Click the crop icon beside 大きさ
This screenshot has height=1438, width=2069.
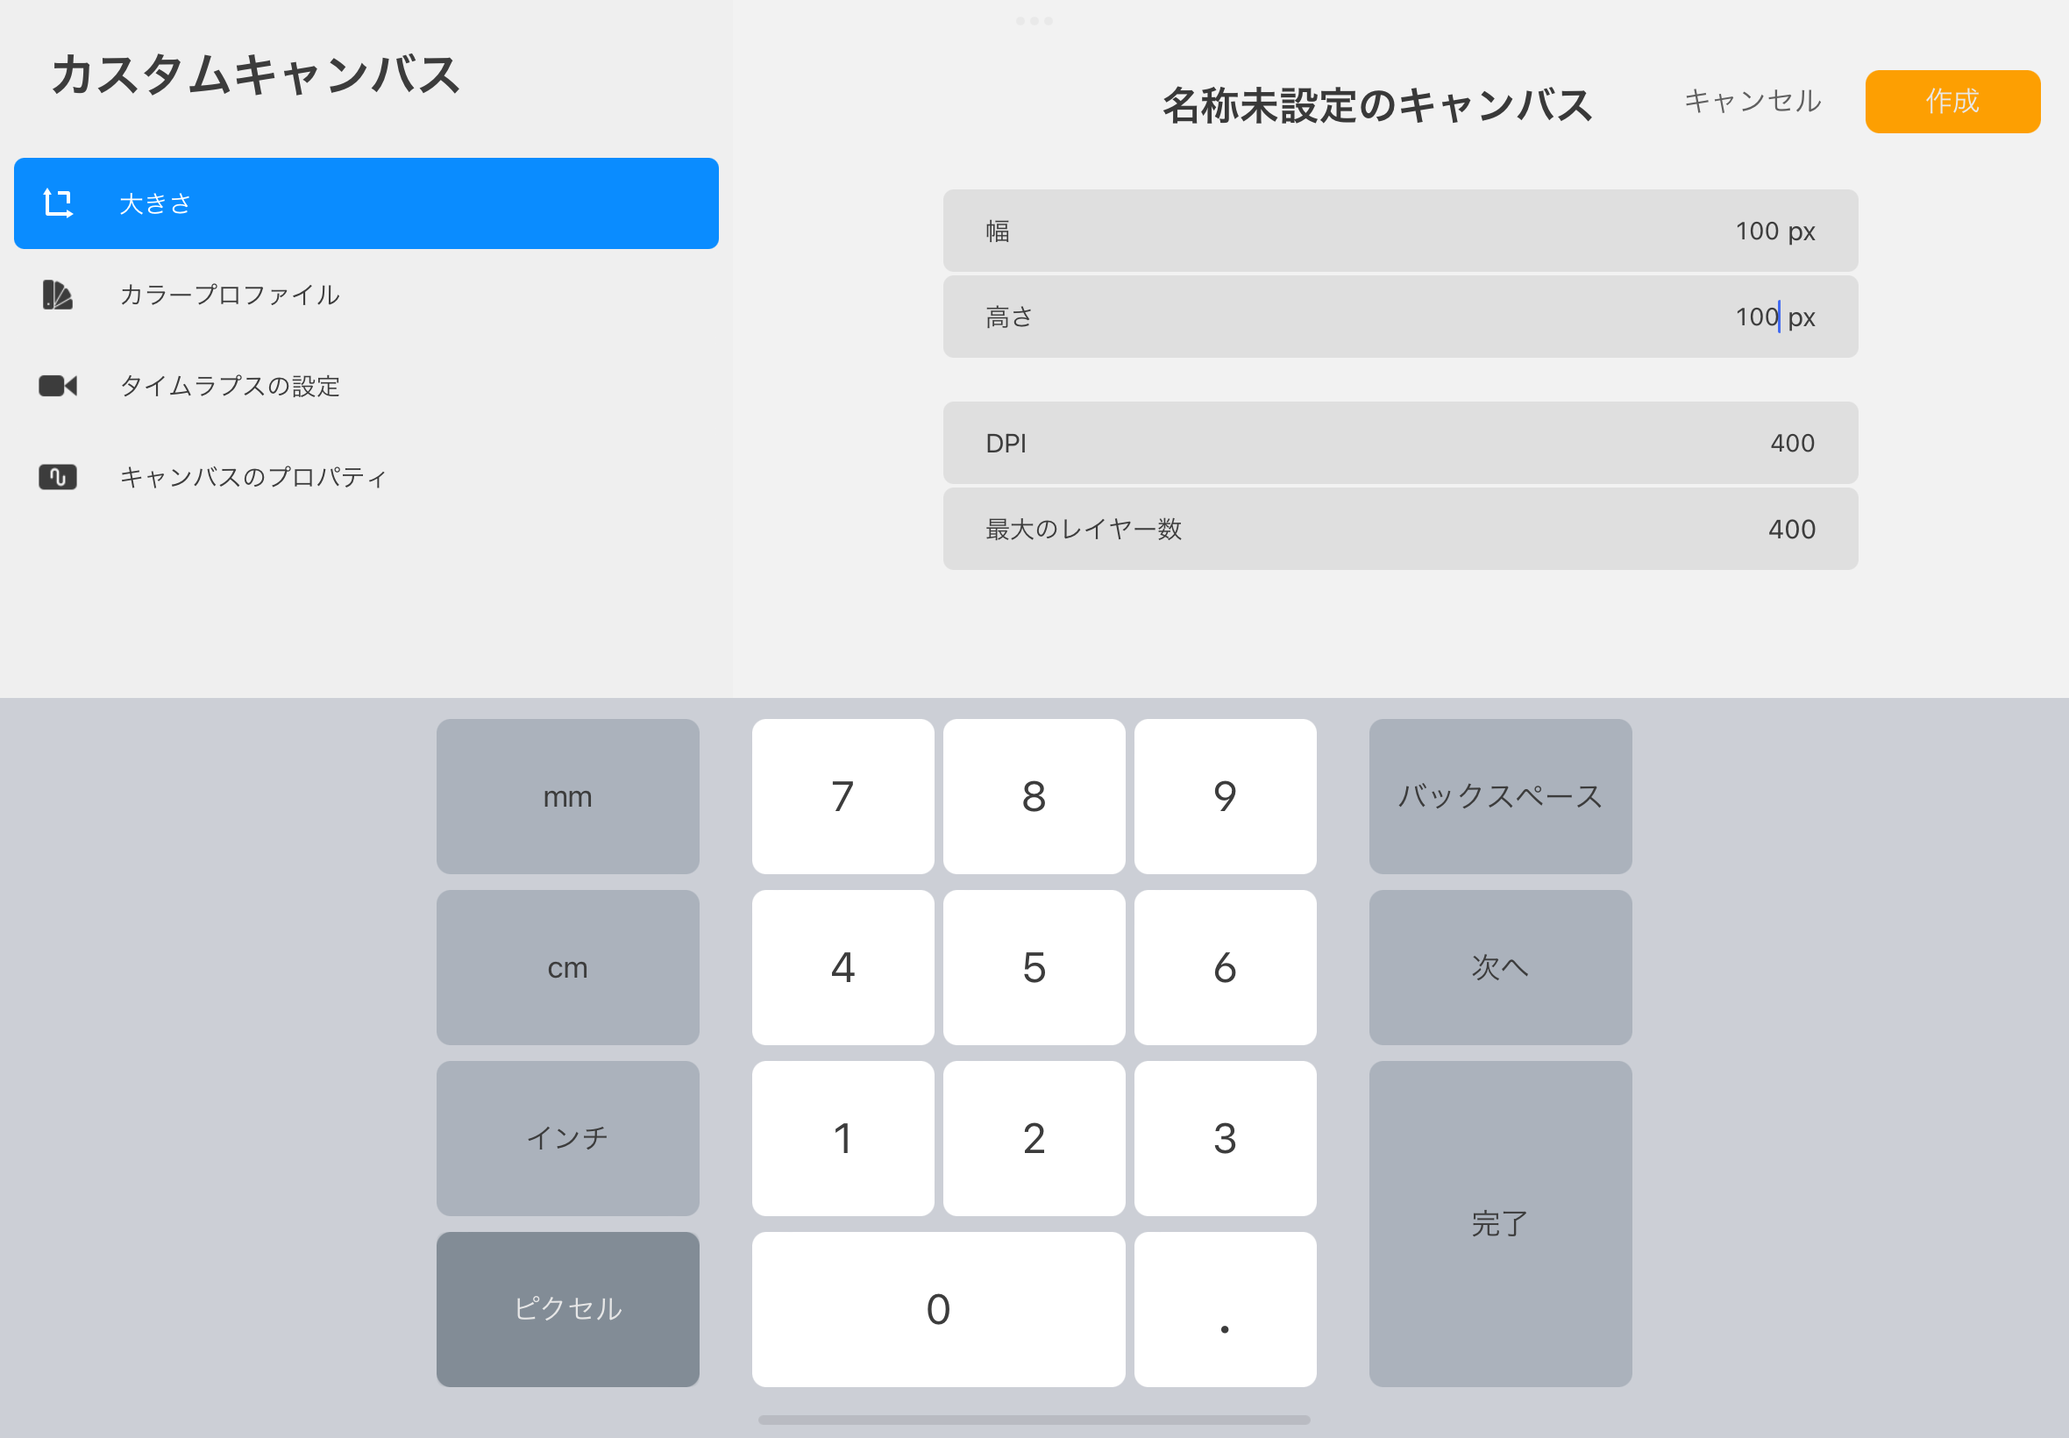click(58, 203)
